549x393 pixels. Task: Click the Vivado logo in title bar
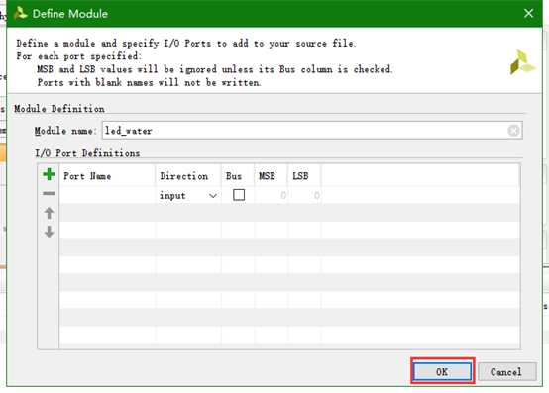[20, 13]
